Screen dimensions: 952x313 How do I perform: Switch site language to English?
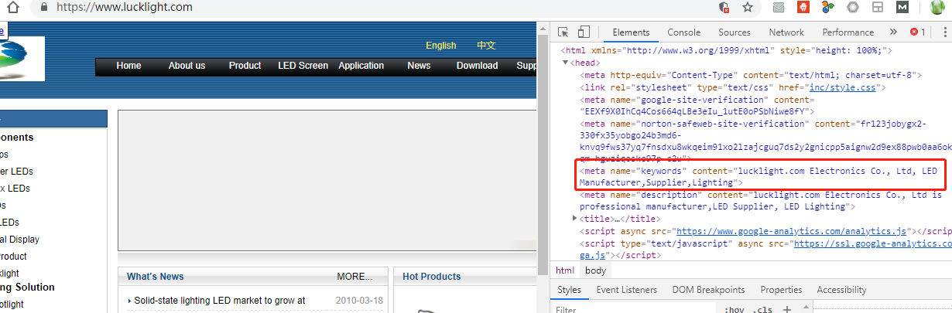click(441, 46)
